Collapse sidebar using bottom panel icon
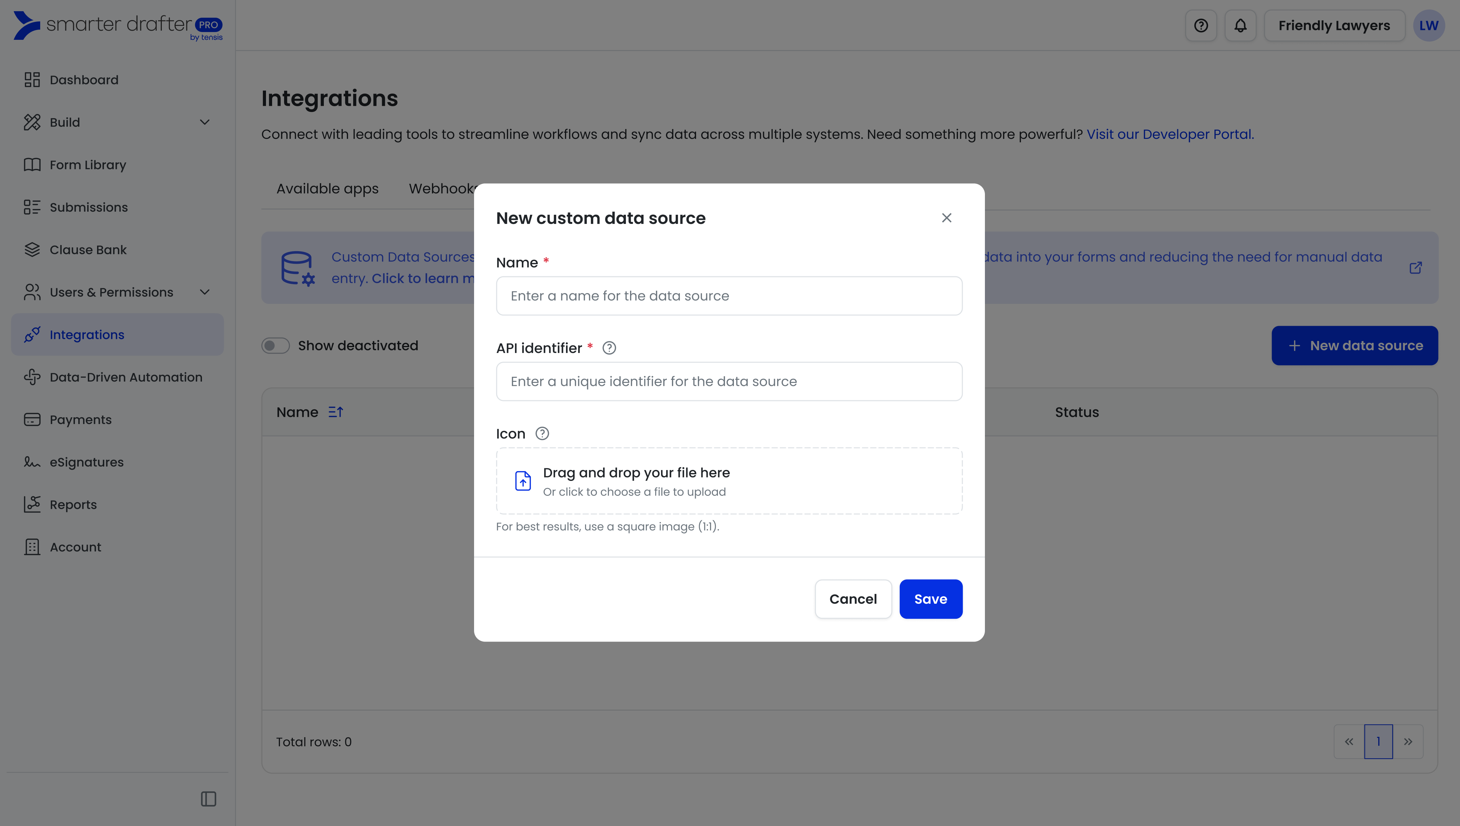1460x826 pixels. (208, 799)
